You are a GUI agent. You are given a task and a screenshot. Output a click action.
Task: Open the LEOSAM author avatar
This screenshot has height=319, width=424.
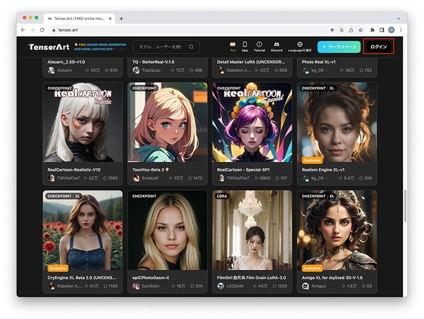220,286
